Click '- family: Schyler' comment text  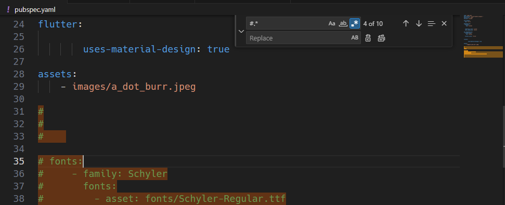pyautogui.click(x=120, y=174)
